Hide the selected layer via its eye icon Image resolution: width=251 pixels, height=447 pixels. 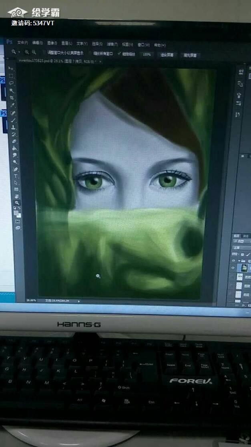(x=233, y=268)
